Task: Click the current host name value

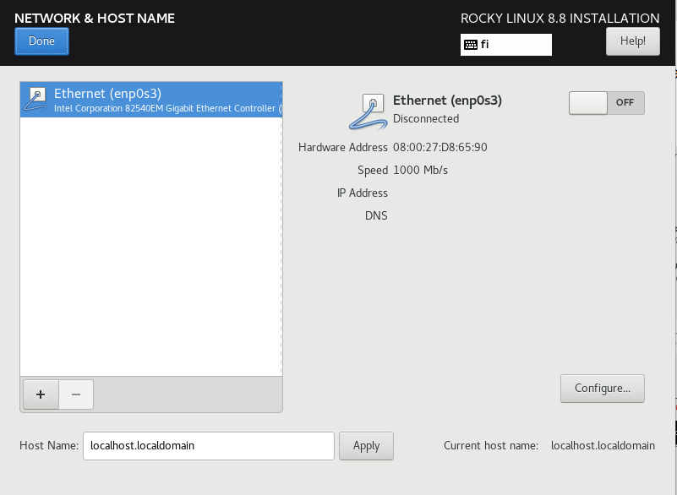Action: click(603, 445)
